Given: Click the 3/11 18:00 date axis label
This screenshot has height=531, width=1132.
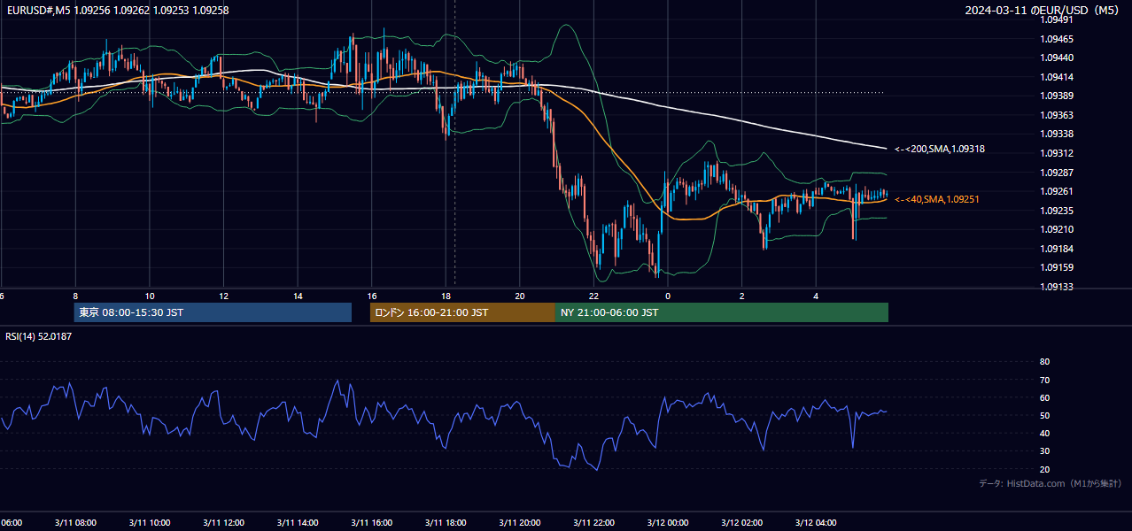Looking at the screenshot, I should click(x=446, y=523).
